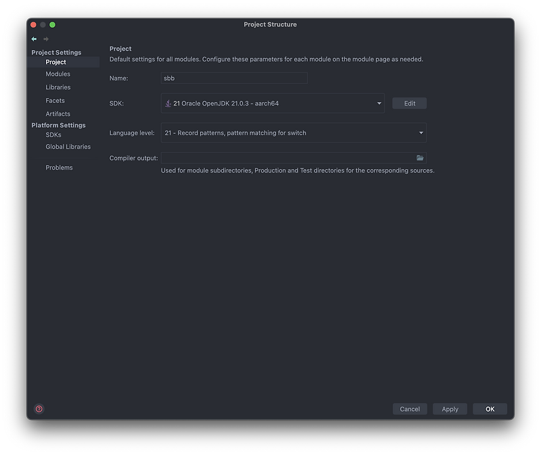Screen dimensions: 541x455
Task: Select Libraries under Project Settings
Action: tap(57, 87)
